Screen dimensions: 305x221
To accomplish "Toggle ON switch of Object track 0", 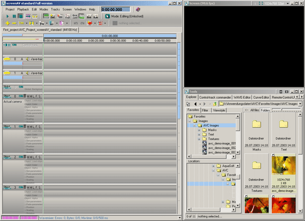I will click(21, 96).
